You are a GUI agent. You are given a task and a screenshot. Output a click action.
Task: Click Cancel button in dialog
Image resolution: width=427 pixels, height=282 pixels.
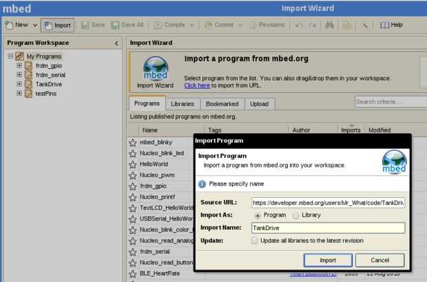pyautogui.click(x=380, y=260)
